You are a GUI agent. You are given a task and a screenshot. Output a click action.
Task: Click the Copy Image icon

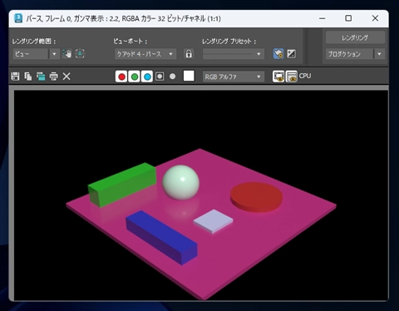[x=28, y=77]
